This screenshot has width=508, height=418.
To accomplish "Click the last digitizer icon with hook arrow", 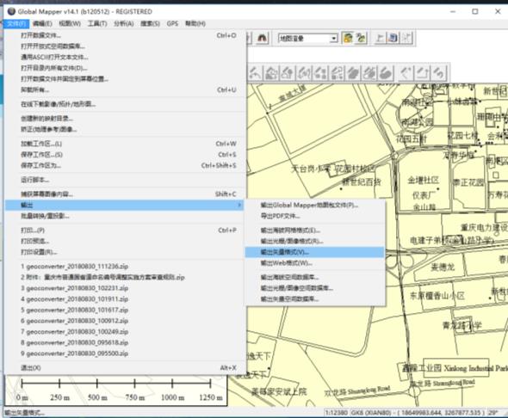I will (x=438, y=73).
